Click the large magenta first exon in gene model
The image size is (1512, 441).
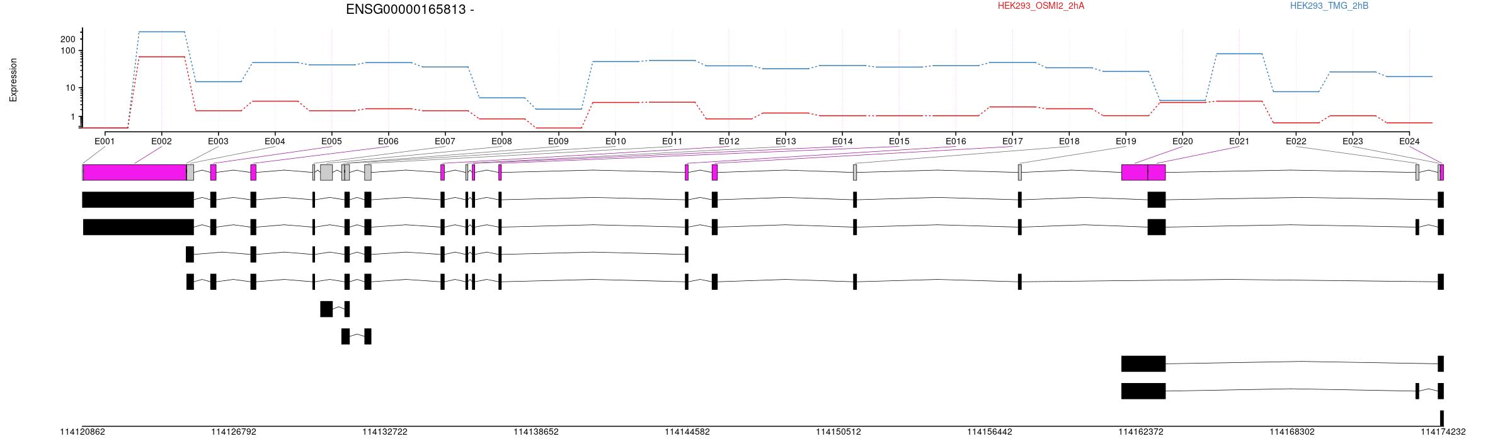[x=135, y=173]
